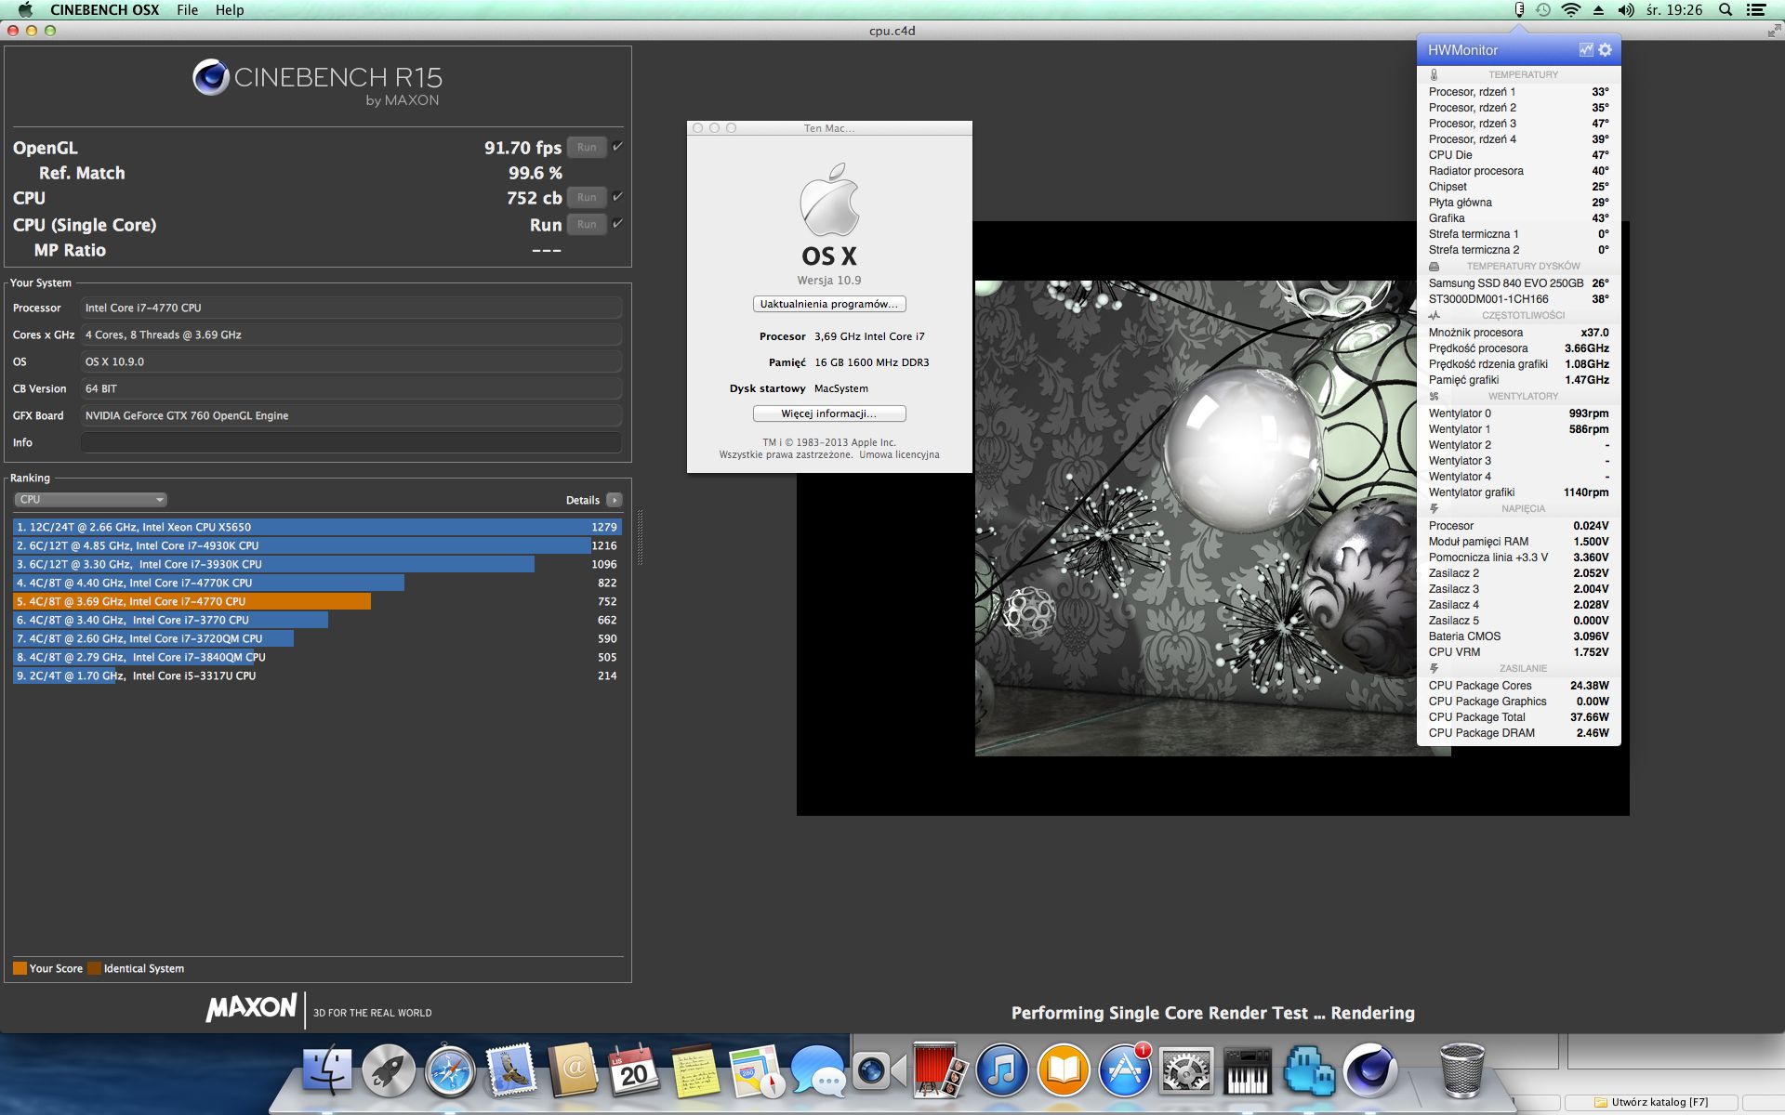This screenshot has height=1115, width=1785.
Task: Open Mail from the Dock
Action: point(511,1070)
